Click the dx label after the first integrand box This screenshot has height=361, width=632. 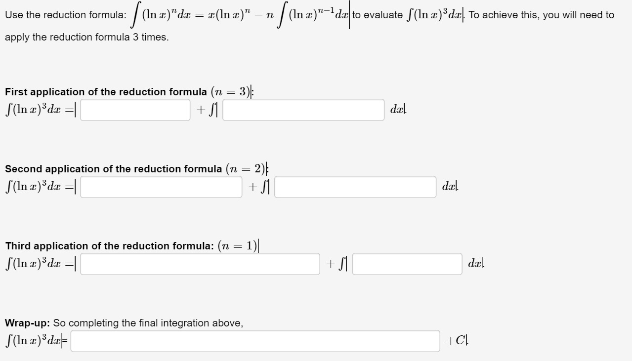396,110
